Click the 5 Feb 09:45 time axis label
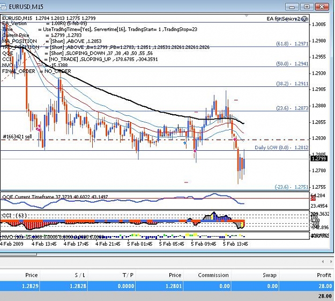The width and height of the screenshot is (335, 301). pos(203,244)
